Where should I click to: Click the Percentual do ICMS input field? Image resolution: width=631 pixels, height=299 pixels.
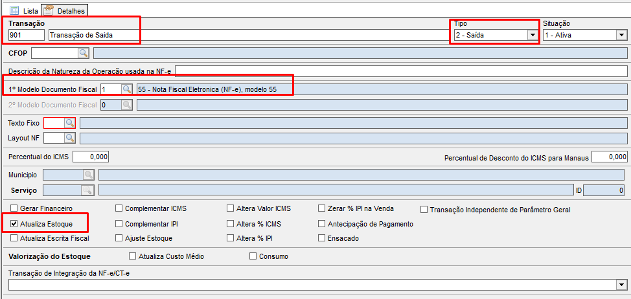(x=91, y=157)
